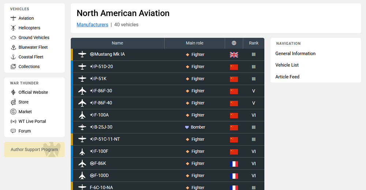
Task: Click the globe nation column header icon
Action: [234, 43]
